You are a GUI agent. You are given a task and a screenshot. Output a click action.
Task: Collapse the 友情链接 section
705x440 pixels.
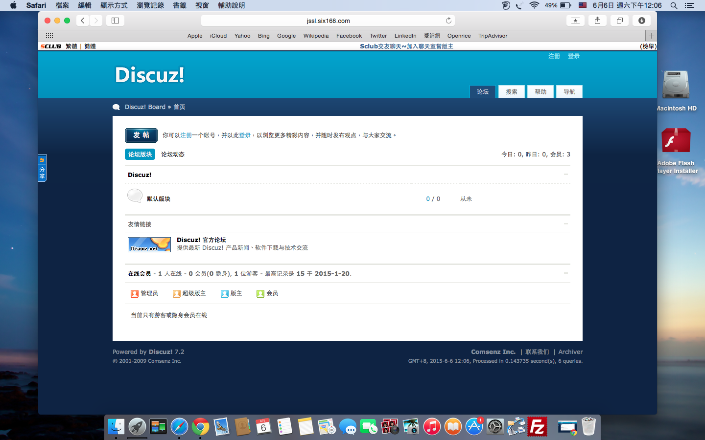566,224
